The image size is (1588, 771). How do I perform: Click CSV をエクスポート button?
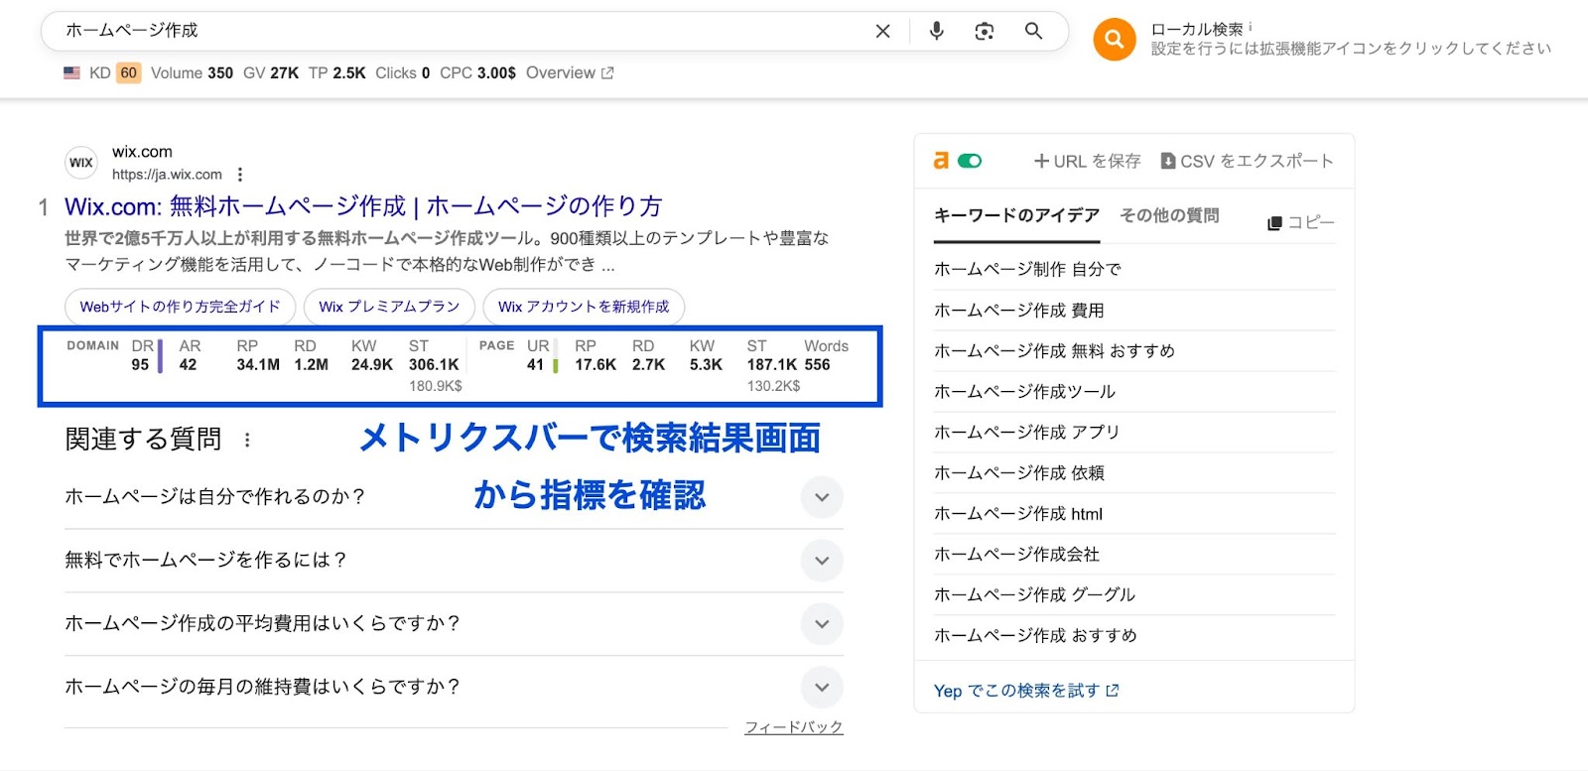[1247, 161]
